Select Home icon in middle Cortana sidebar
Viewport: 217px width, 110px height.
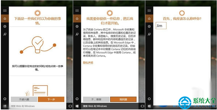(x=77, y=19)
